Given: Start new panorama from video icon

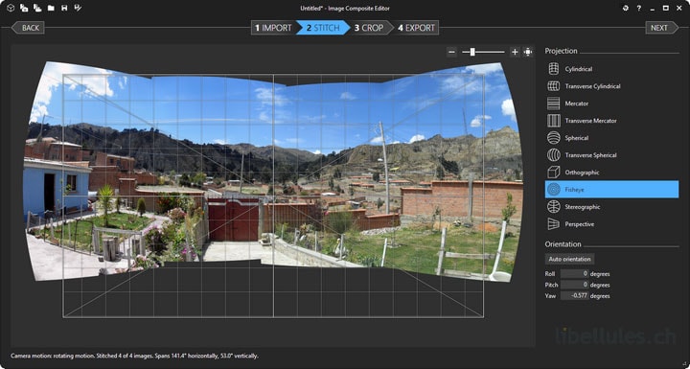Looking at the screenshot, I should [x=37, y=8].
